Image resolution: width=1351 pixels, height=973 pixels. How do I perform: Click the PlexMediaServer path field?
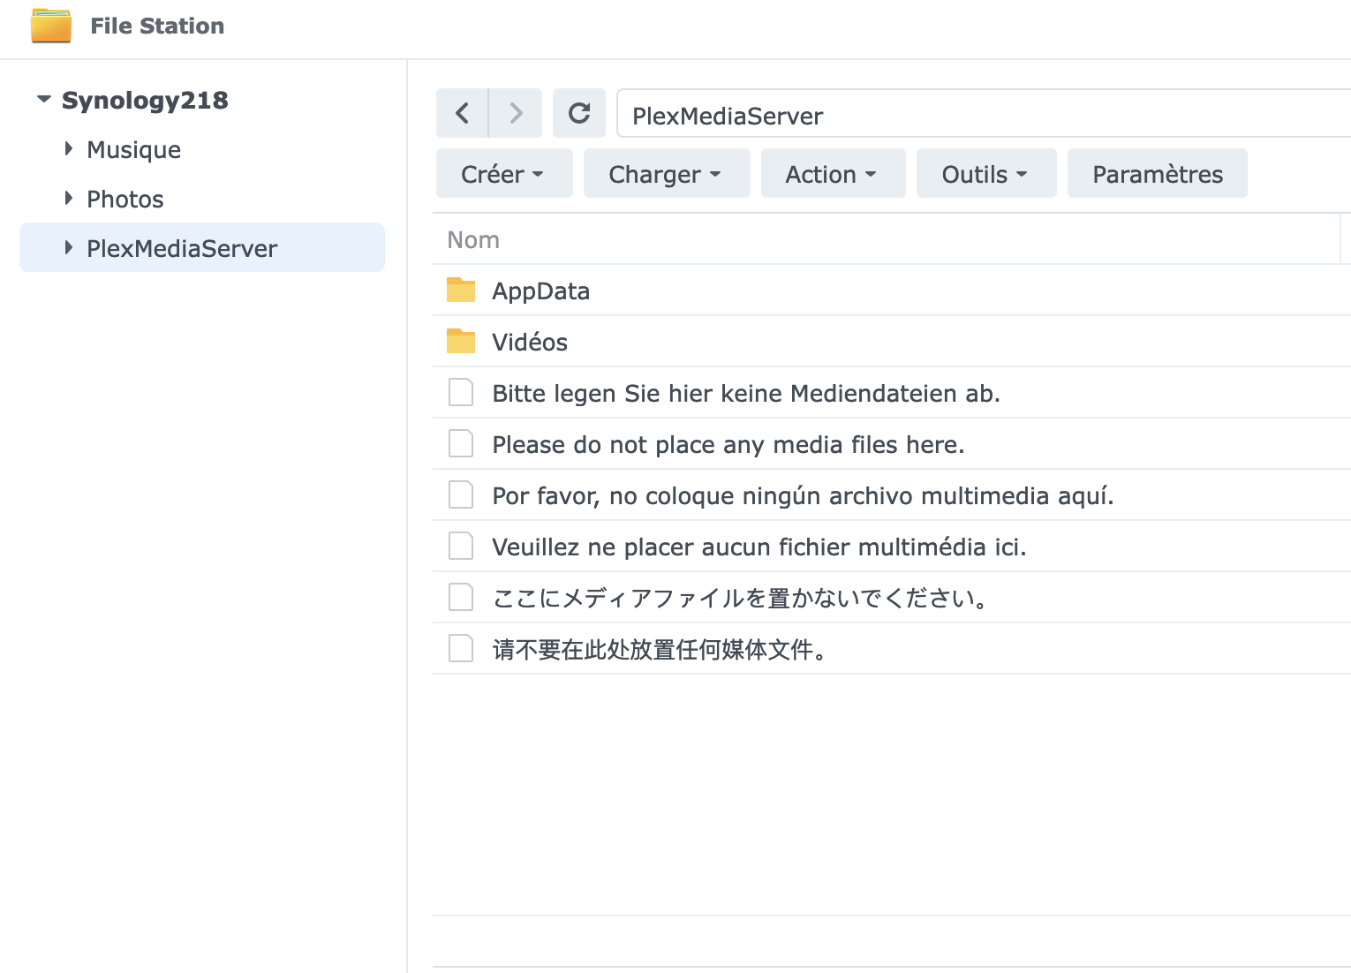pyautogui.click(x=984, y=114)
